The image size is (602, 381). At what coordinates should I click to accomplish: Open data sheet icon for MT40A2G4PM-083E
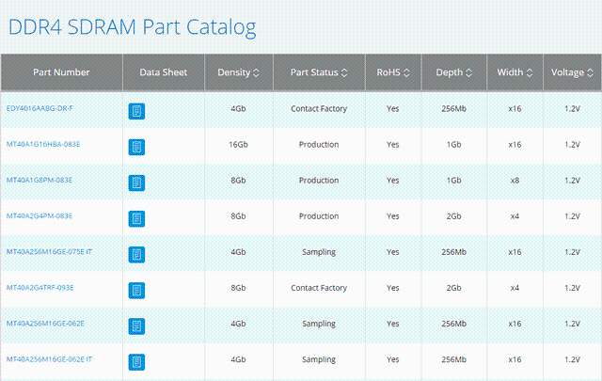click(136, 218)
